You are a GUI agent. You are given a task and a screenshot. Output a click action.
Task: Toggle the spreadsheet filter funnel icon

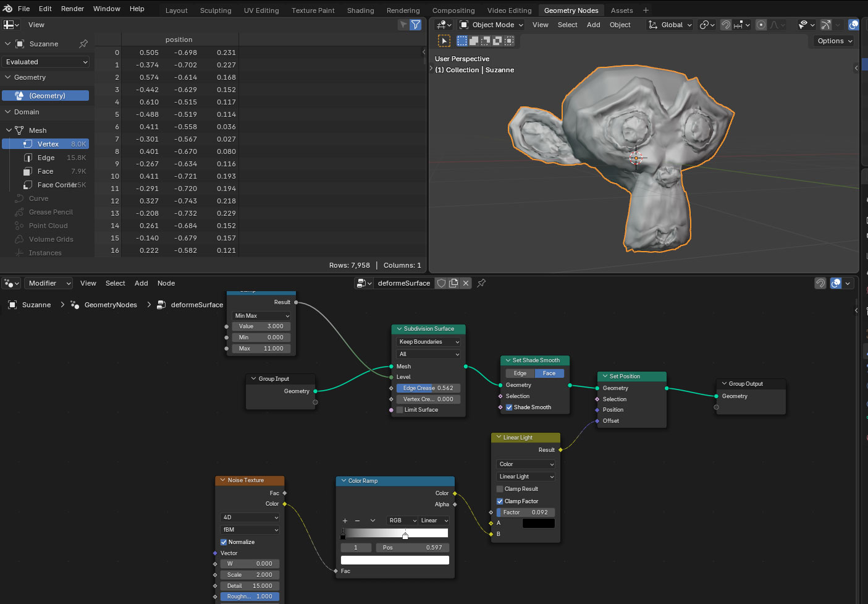click(x=416, y=25)
